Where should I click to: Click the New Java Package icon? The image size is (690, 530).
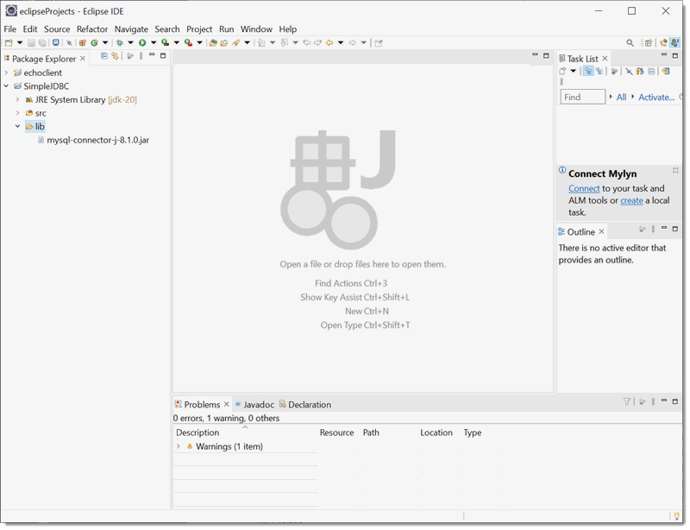[82, 43]
